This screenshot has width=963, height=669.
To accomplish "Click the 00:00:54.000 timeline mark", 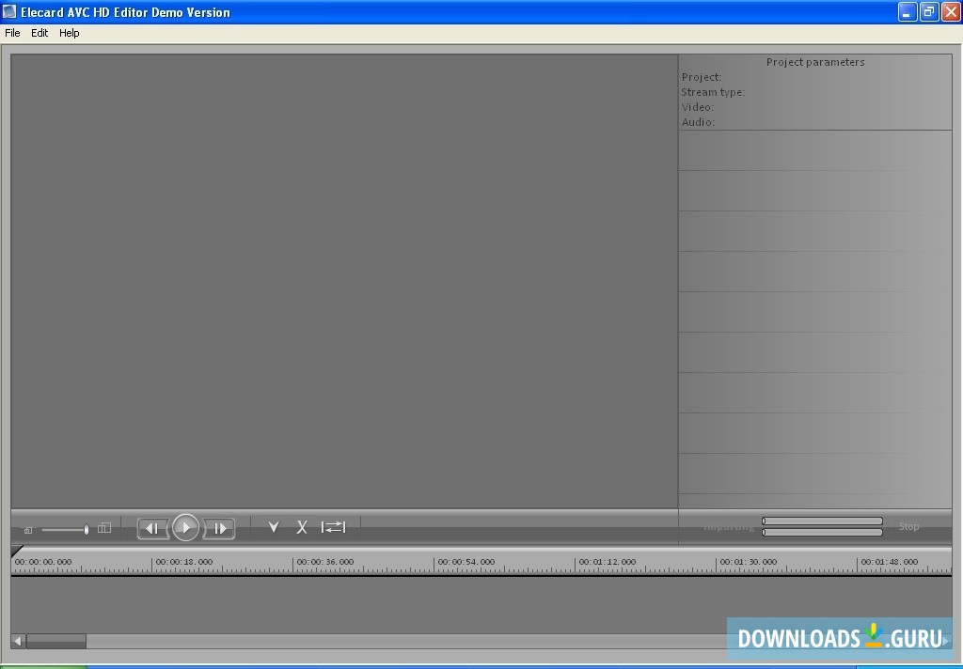I will click(466, 562).
